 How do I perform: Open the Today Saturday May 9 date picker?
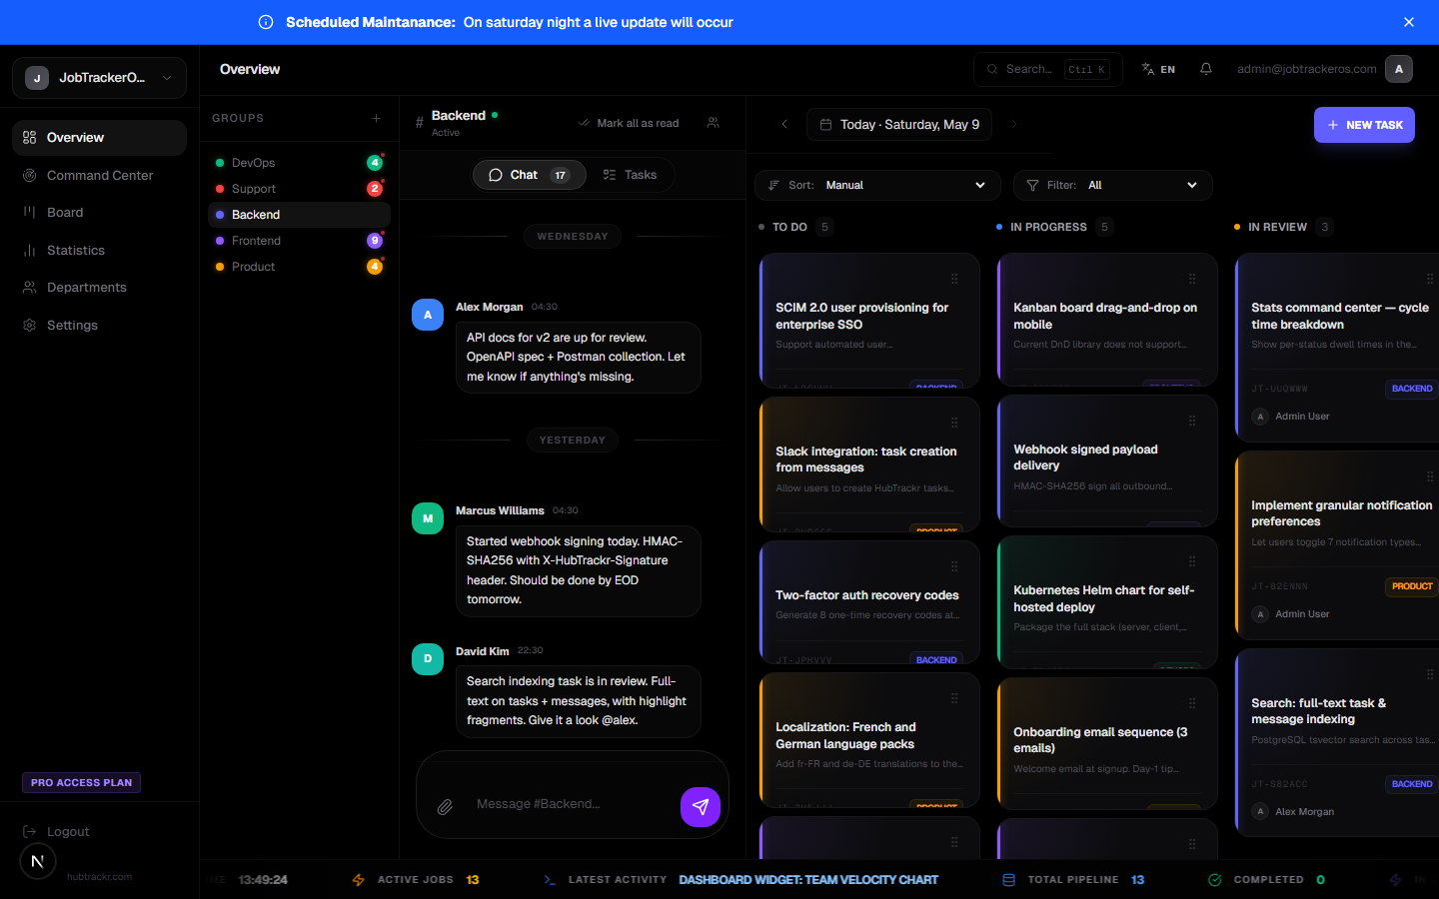[x=899, y=124]
